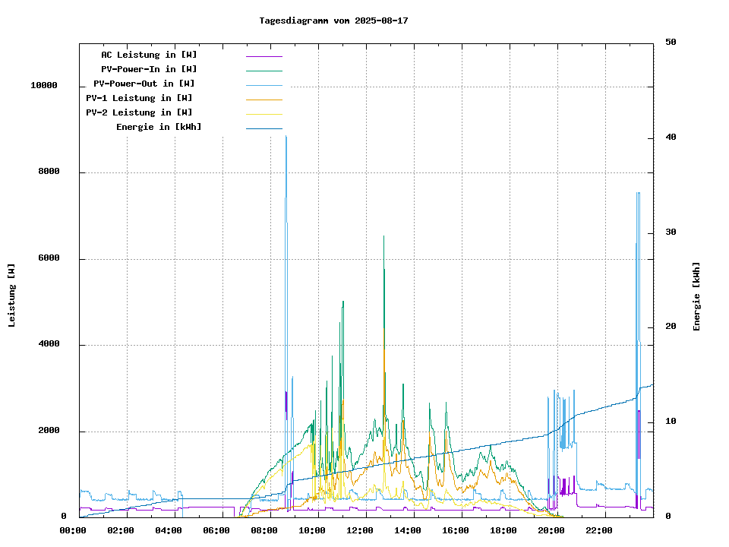729x547 pixels.
Task: Click the 50 tick label on energy axis
Action: 671,43
